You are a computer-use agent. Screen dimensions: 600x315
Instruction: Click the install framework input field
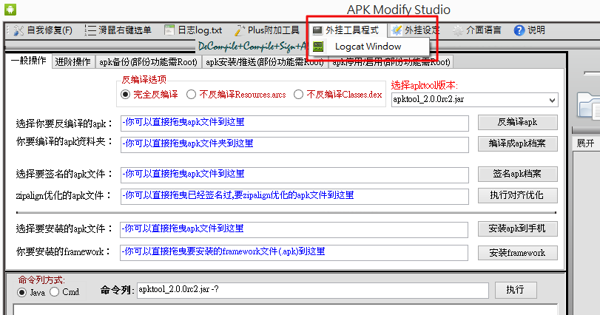click(294, 253)
